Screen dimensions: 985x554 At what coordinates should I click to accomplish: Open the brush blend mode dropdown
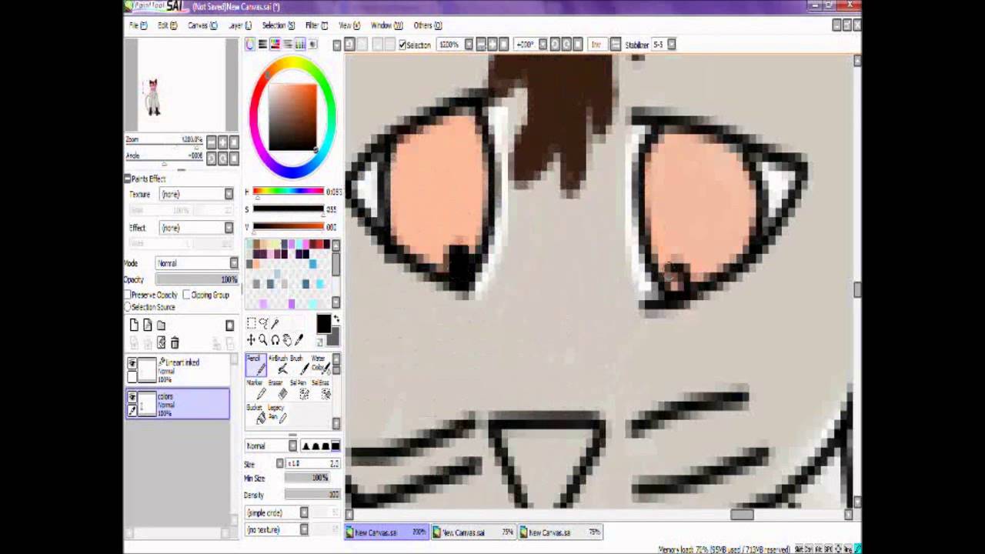(x=271, y=446)
